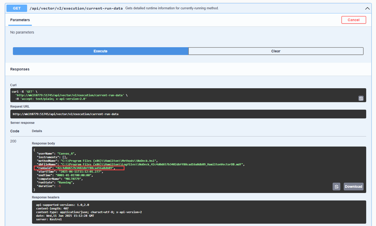Screen dimensions: 376x226
Task: Click the dbFileName path value
Action: click(x=152, y=164)
